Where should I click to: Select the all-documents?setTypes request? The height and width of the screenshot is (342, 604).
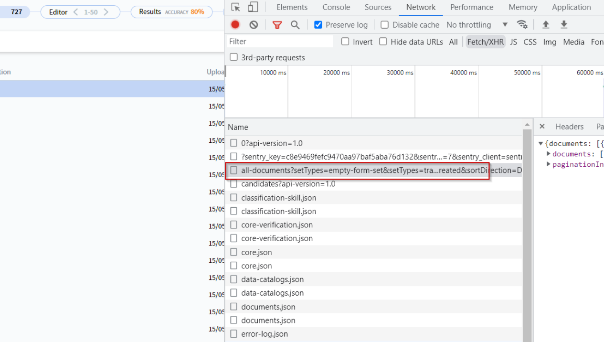point(374,171)
